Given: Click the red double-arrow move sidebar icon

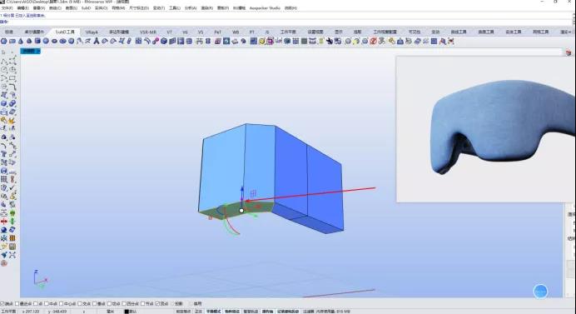Looking at the screenshot, I should coord(3,222).
